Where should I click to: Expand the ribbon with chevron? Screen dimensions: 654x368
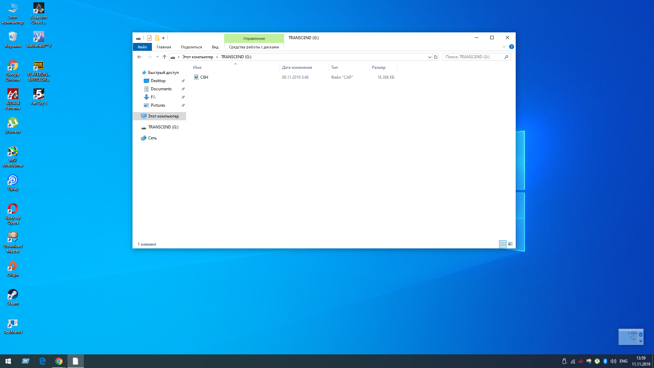coord(504,47)
